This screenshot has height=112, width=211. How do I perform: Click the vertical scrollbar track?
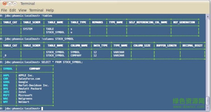pos(208,58)
